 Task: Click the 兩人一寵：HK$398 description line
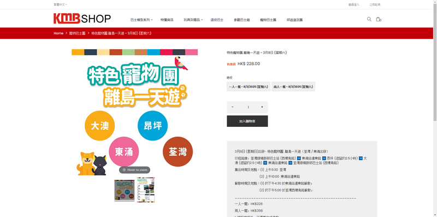point(249,210)
